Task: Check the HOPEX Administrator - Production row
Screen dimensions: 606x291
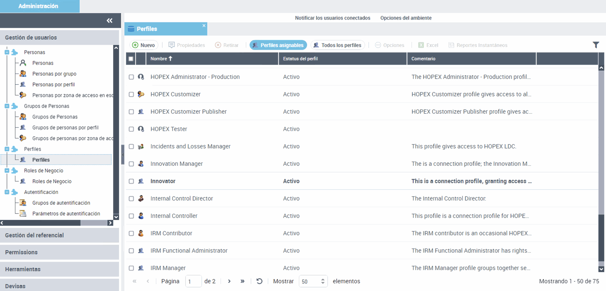Action: click(131, 77)
